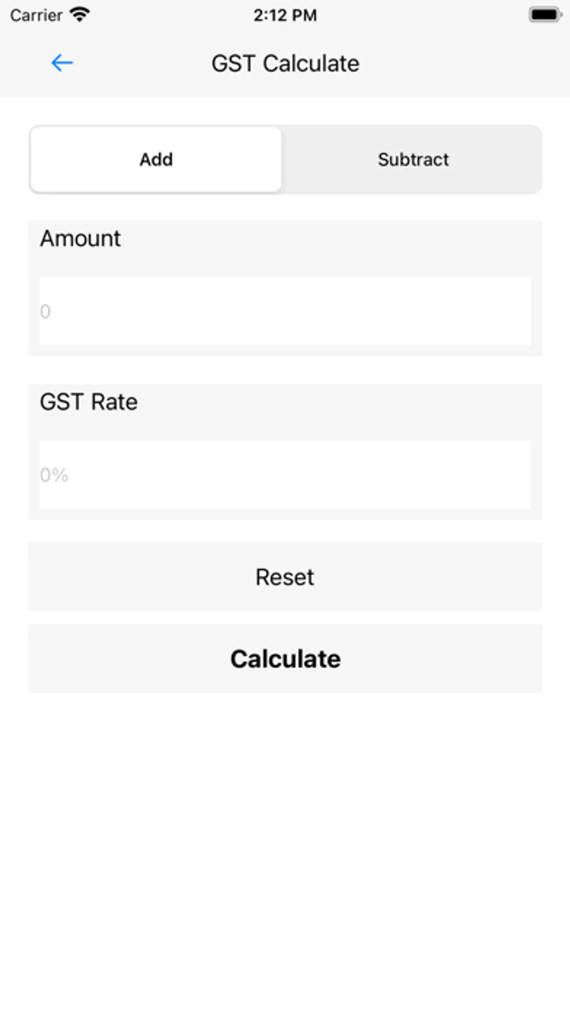Image resolution: width=570 pixels, height=1012 pixels.
Task: Tap the Amount label
Action: [80, 239]
